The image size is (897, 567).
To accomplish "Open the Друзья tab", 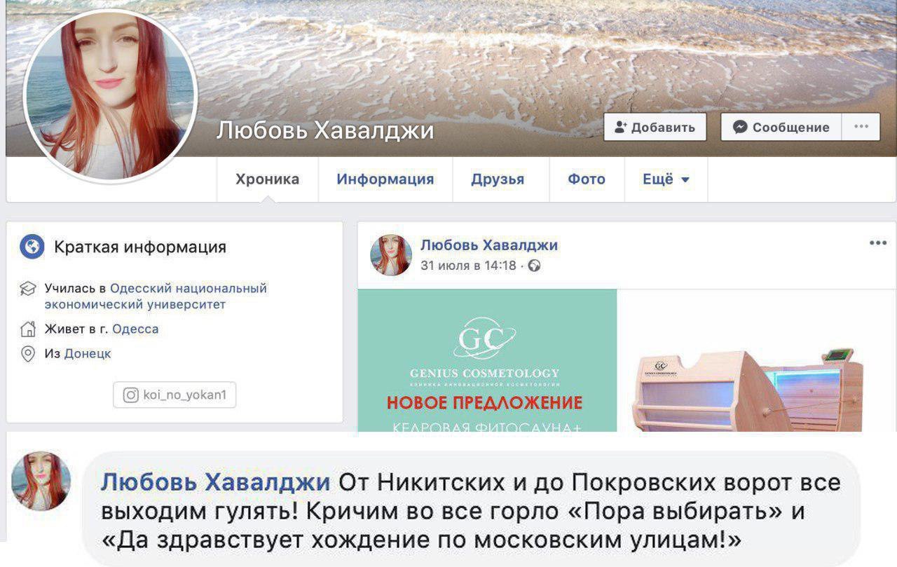I will (498, 179).
